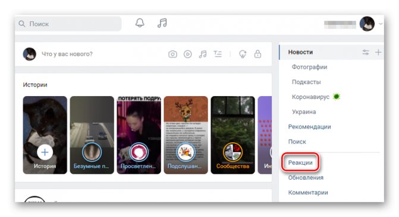The height and width of the screenshot is (217, 399).
Task: Open the Комментарии section
Action: [x=308, y=193]
